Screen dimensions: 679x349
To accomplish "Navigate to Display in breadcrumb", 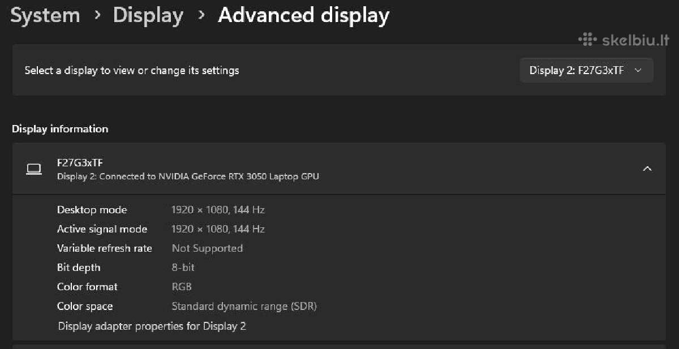I will [x=148, y=15].
